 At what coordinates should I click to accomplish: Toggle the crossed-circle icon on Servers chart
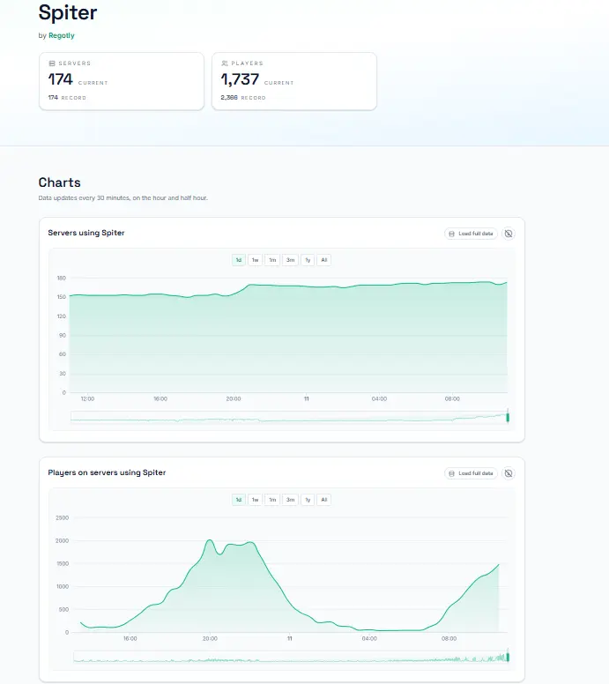509,234
